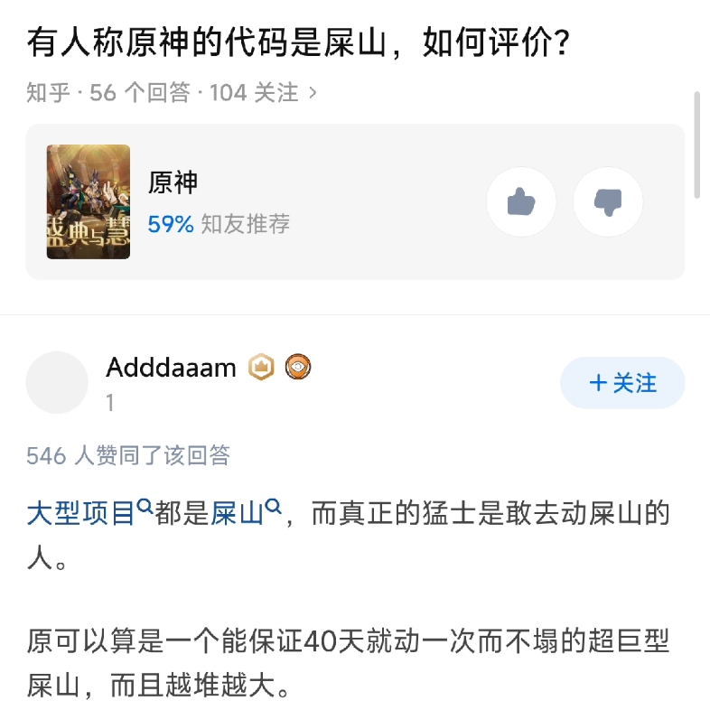Click the orange round badge beside Adddaaam
710x710 pixels.
(x=297, y=367)
